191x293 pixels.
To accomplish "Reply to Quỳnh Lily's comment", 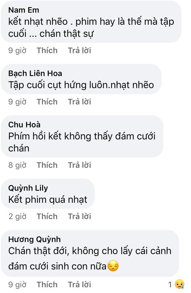I will [79, 216].
